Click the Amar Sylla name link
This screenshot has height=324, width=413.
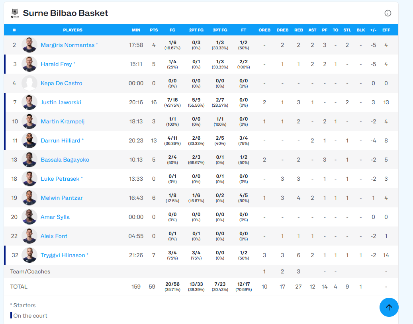tap(55, 217)
